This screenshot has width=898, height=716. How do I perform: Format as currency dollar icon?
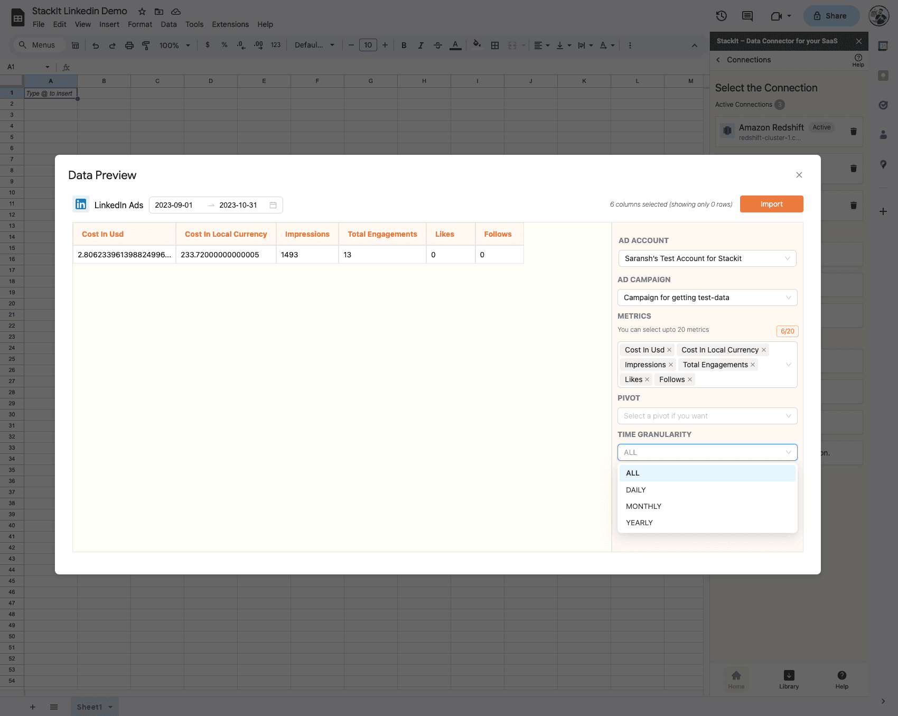pos(208,45)
